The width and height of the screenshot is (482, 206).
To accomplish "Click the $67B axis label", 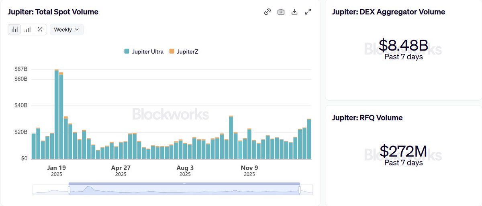I will (x=20, y=70).
